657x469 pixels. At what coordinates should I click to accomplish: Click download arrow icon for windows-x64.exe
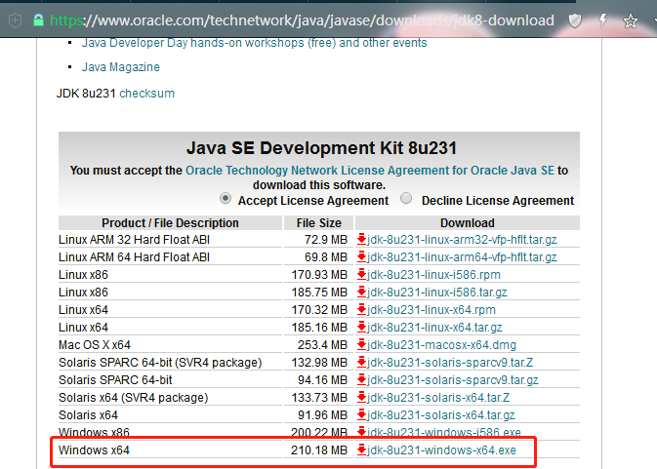coord(361,449)
